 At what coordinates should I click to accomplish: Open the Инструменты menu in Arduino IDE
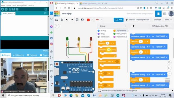[x=22, y=5]
